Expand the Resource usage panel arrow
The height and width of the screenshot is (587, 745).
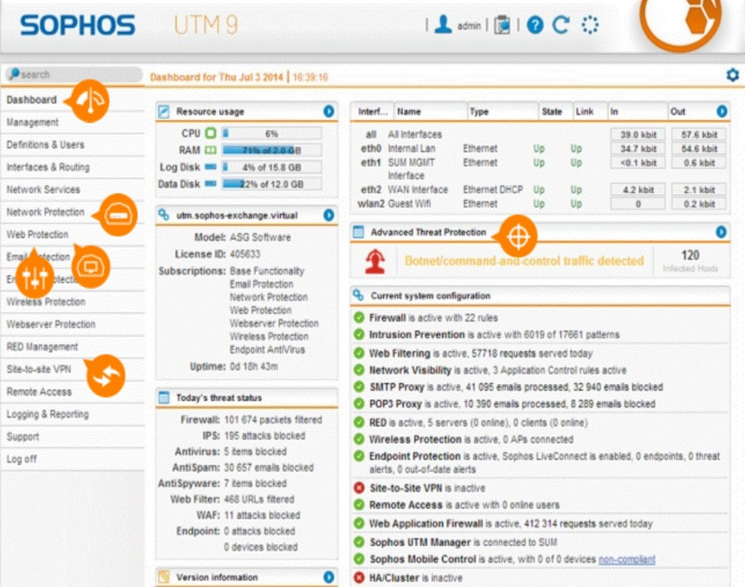329,111
